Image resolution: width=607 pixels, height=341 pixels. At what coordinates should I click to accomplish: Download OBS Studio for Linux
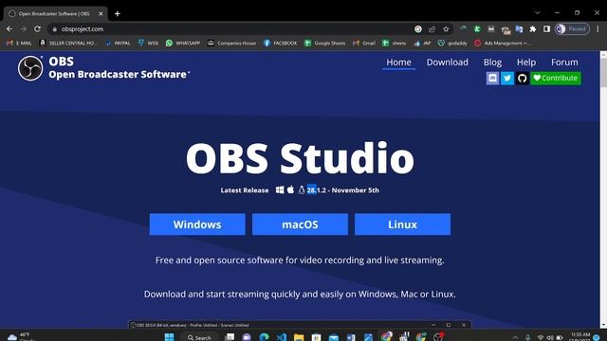[402, 224]
